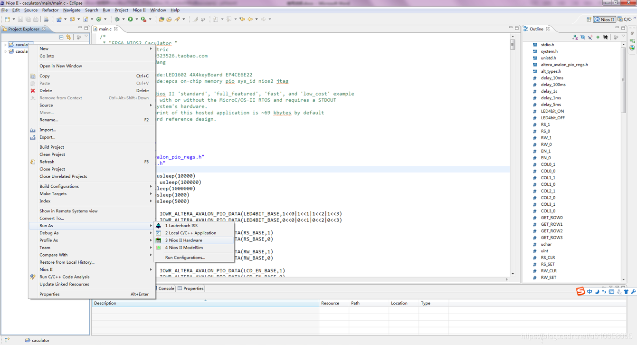Toggle Hide Fields in Outline toolbar

pyautogui.click(x=583, y=37)
